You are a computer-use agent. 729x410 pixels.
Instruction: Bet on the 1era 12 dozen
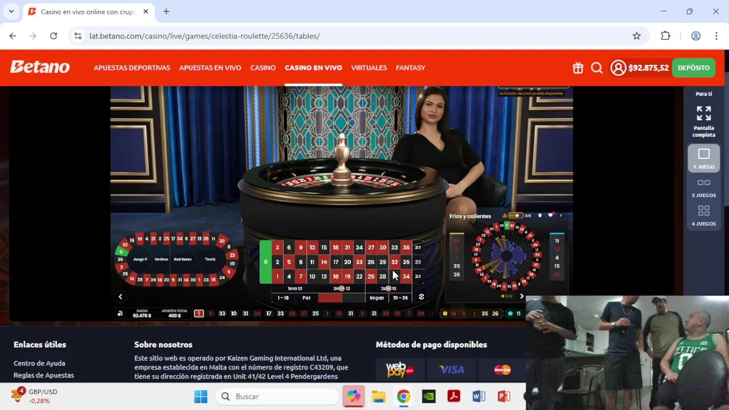[295, 288]
